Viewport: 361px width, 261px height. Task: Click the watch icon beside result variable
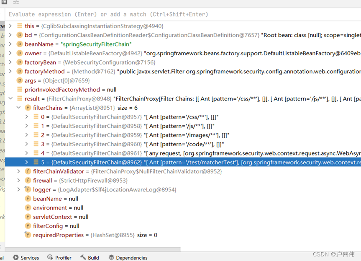[19, 98]
